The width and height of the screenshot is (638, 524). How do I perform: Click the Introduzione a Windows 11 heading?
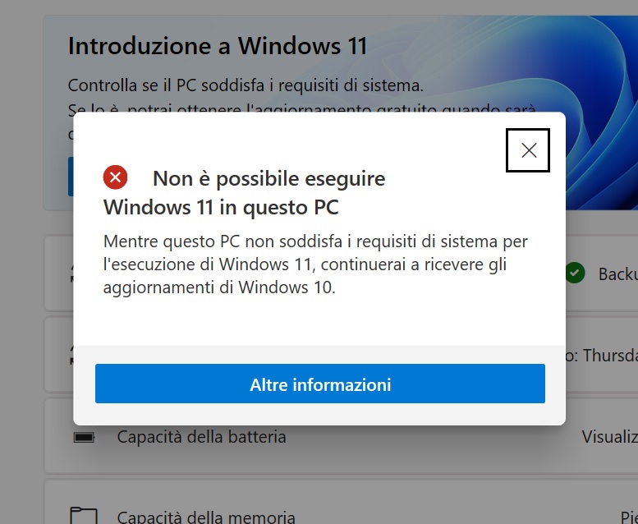point(218,46)
